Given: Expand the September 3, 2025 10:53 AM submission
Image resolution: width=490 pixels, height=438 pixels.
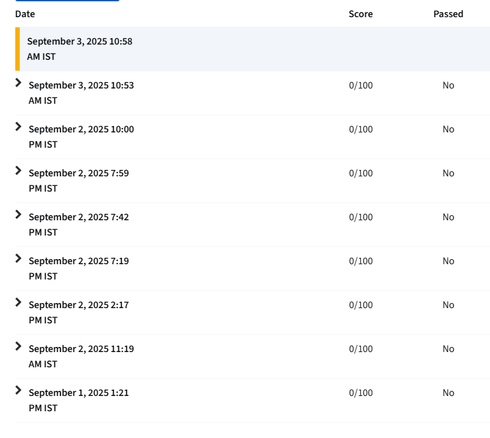Looking at the screenshot, I should (18, 83).
